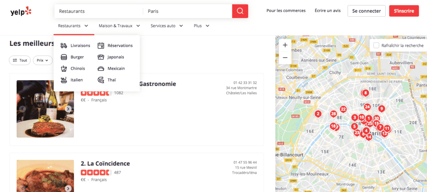Expand the Plus menu
The image size is (427, 192).
(x=201, y=26)
